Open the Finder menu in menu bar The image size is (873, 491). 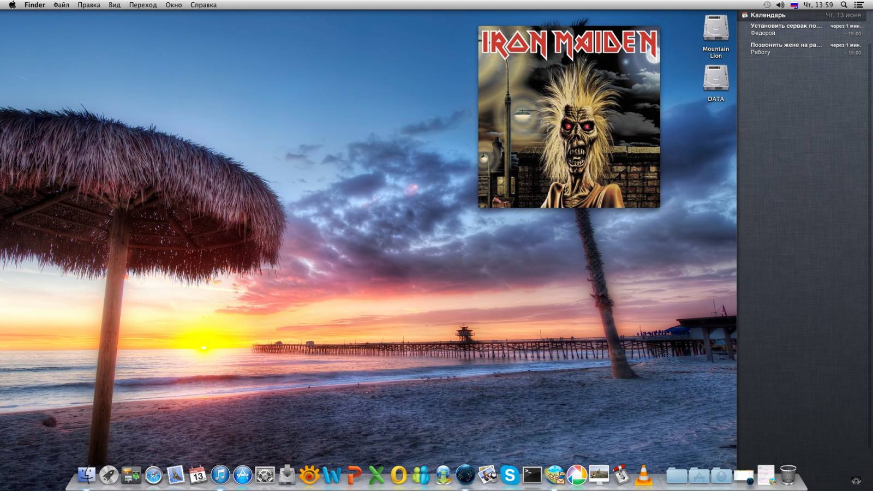[x=35, y=5]
